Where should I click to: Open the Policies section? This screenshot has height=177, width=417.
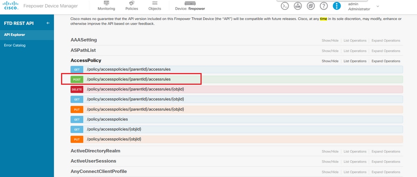coord(131,6)
